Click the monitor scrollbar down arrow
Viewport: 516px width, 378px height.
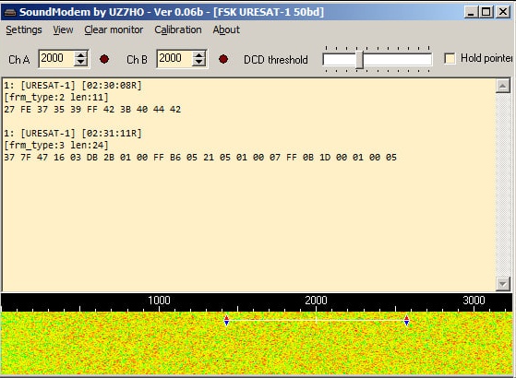click(503, 284)
